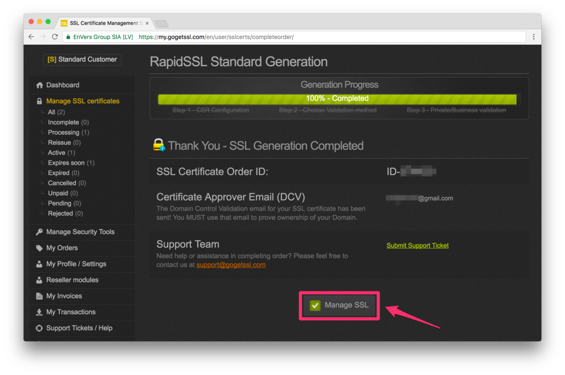Click the Dashboard home icon

(39, 85)
